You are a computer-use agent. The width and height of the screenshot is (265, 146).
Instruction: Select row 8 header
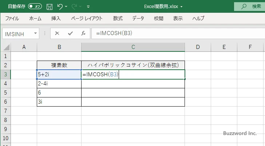click(x=5, y=120)
